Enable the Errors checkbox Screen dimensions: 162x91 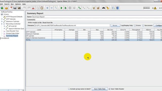point(135,25)
